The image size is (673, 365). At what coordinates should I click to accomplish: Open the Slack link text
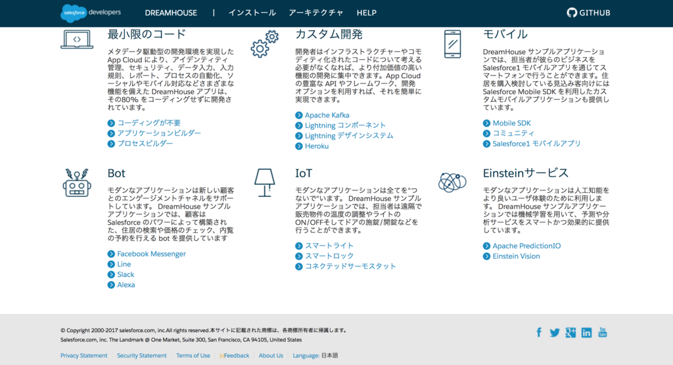(x=126, y=274)
